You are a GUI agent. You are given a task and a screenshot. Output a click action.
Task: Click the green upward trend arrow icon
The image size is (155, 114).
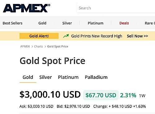click(66, 36)
